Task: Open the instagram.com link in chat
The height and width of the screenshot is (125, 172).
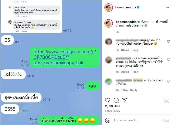Action: (65, 57)
